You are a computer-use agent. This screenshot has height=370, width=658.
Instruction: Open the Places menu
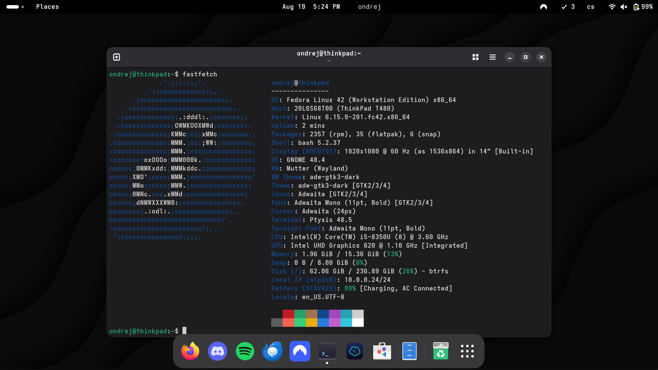point(48,7)
